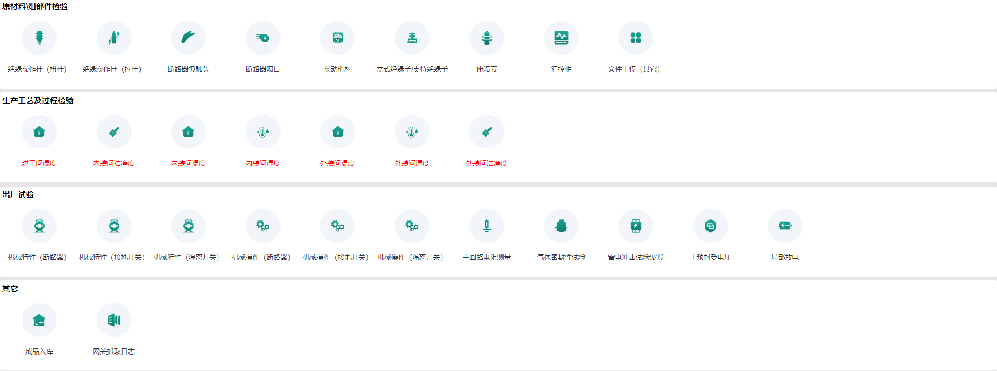Click the 断路器弧触头 icon
The height and width of the screenshot is (371, 997).
pos(188,38)
